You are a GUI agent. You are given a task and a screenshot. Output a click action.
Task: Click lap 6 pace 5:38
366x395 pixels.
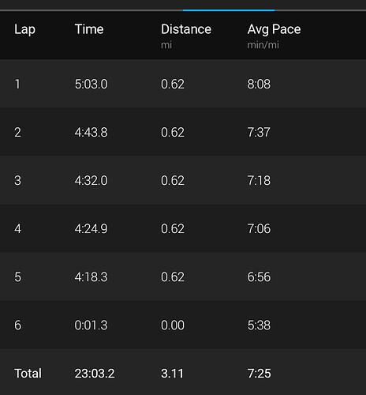(x=259, y=325)
